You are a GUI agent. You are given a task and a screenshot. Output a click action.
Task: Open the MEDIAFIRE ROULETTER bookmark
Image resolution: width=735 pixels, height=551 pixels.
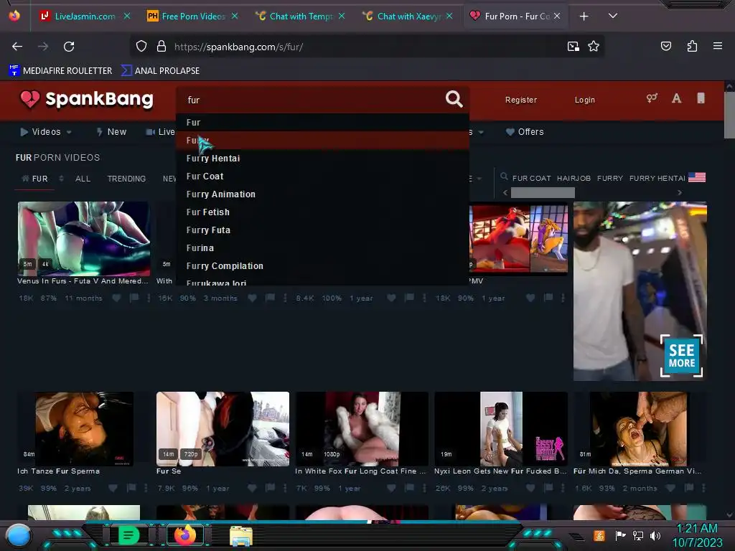click(60, 71)
